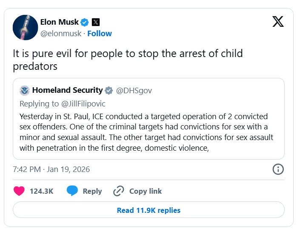This screenshot has width=300, height=232.
Task: Click the 124.3K likes count
Action: pyautogui.click(x=41, y=191)
